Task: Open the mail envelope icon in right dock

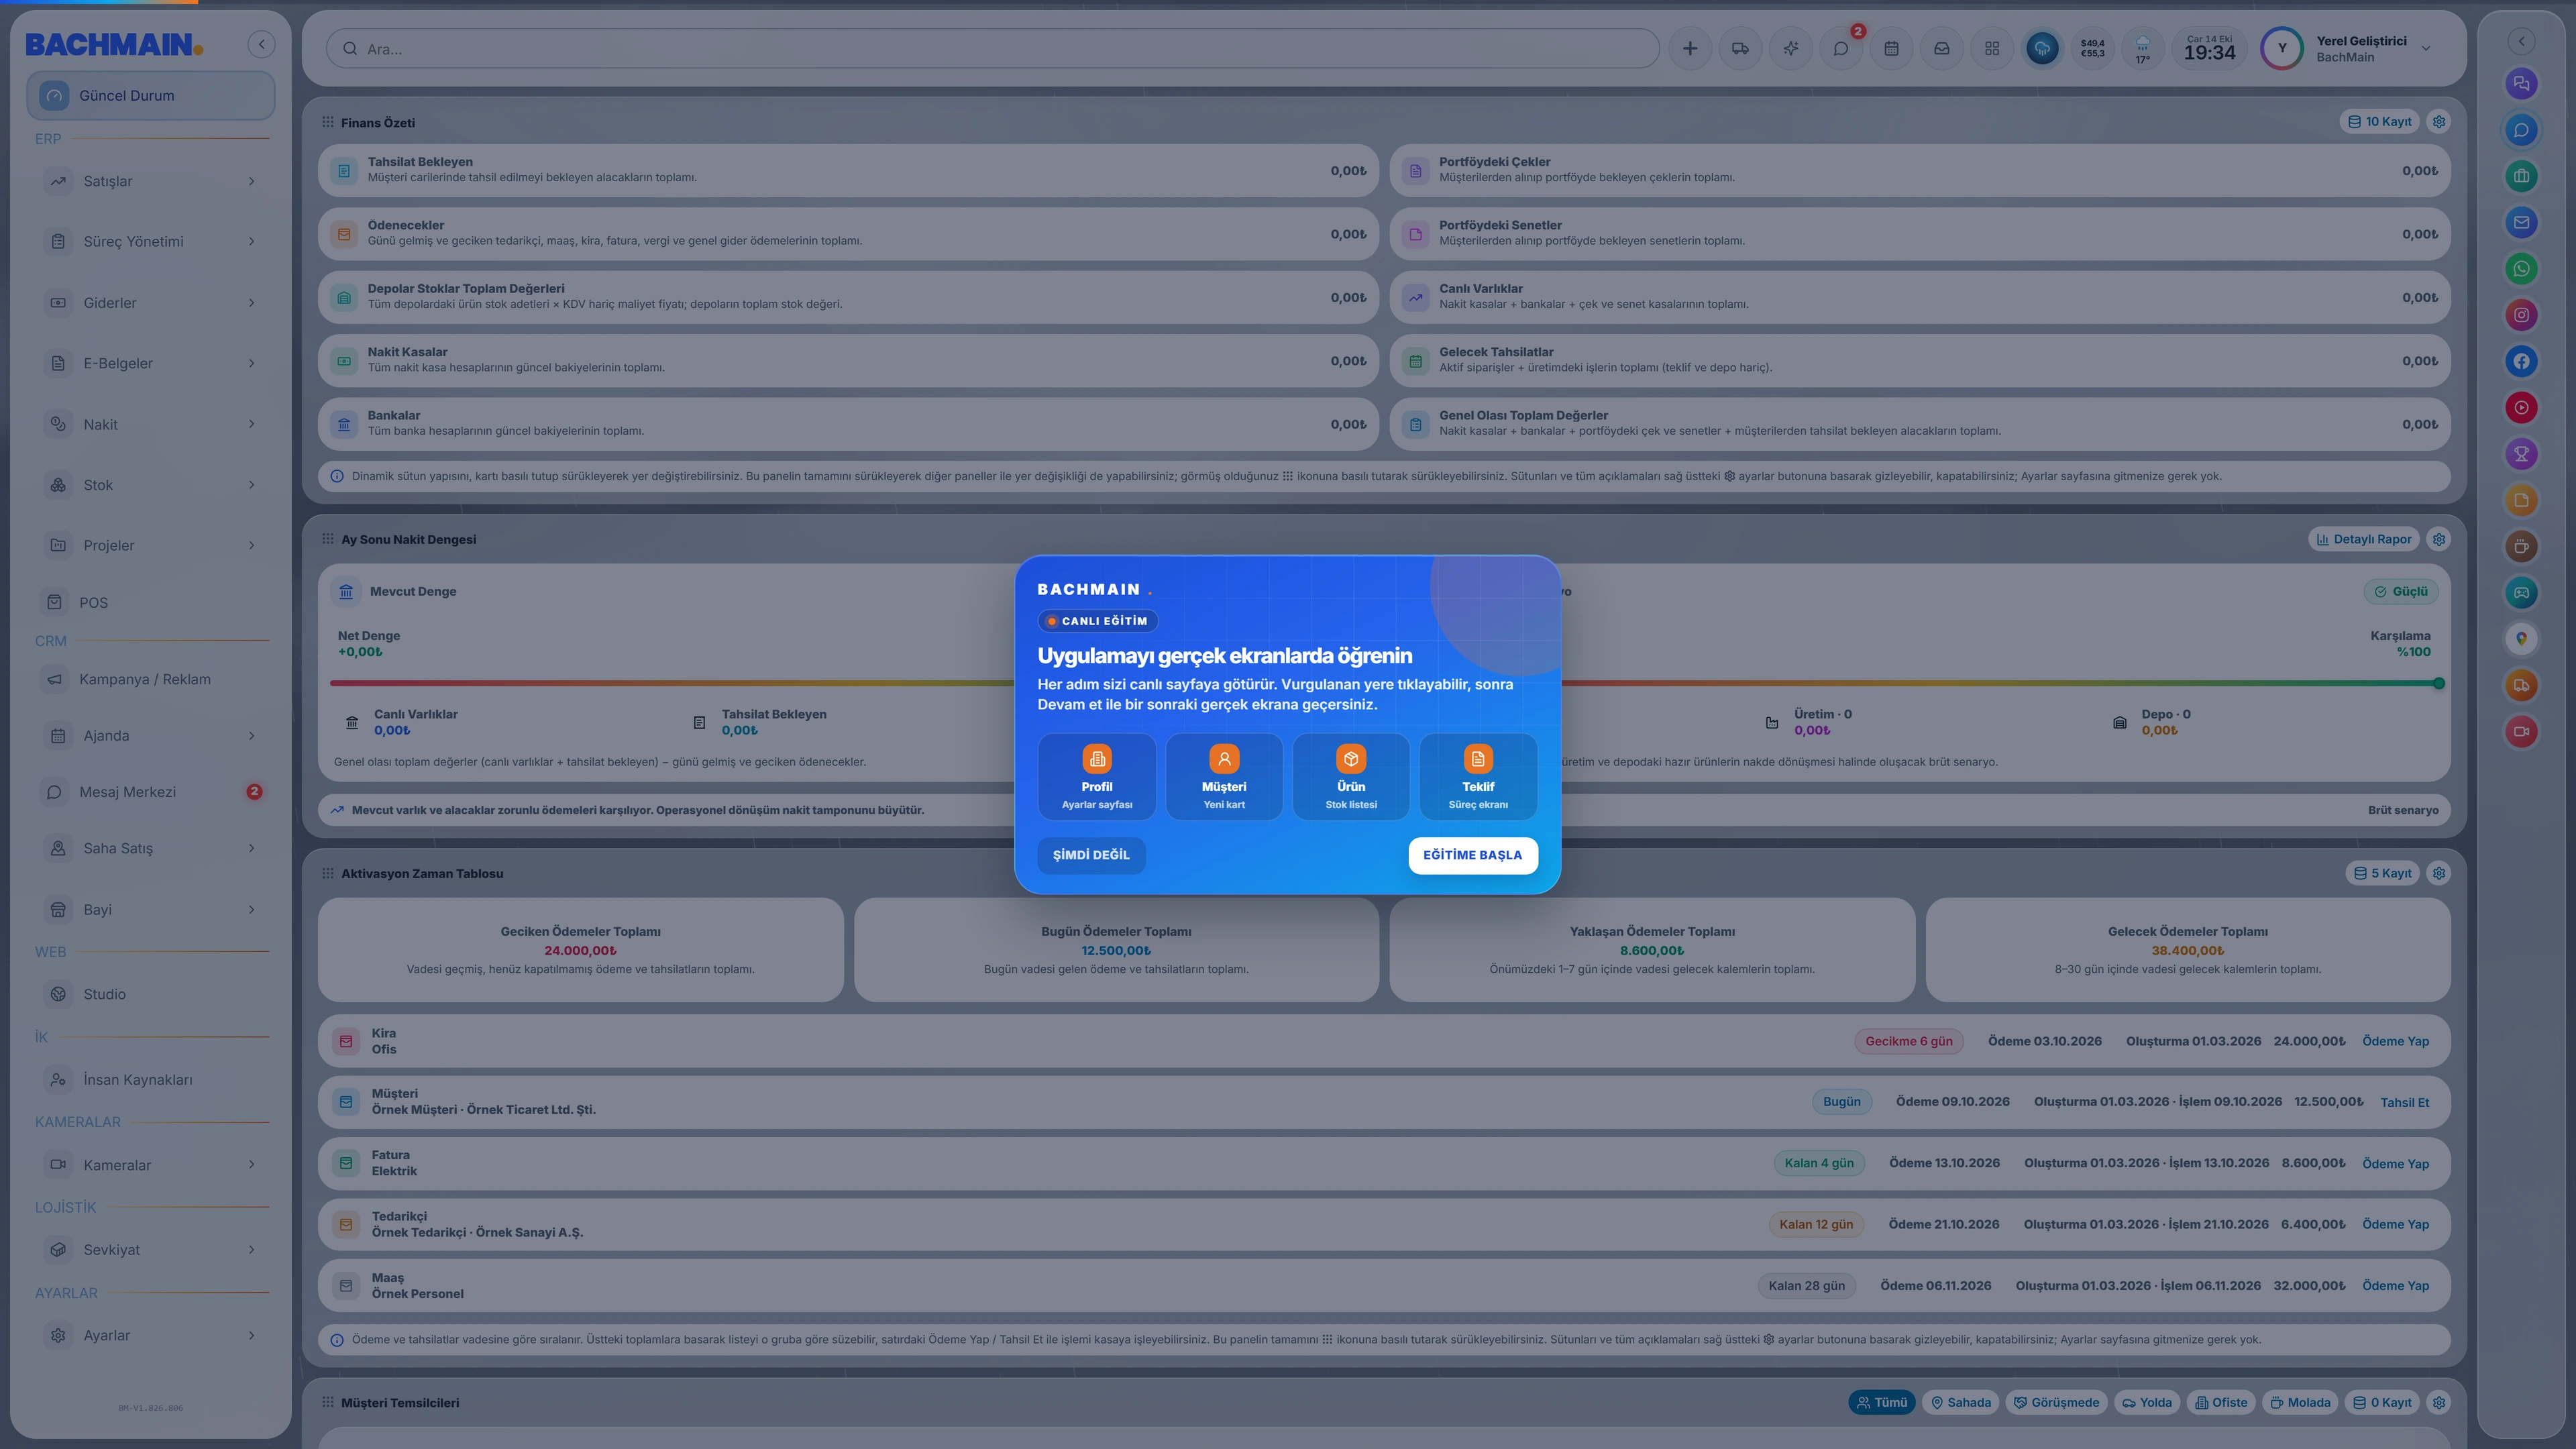Action: click(x=2521, y=223)
